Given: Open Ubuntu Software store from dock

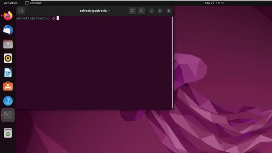Looking at the screenshot, I should click(8, 86).
